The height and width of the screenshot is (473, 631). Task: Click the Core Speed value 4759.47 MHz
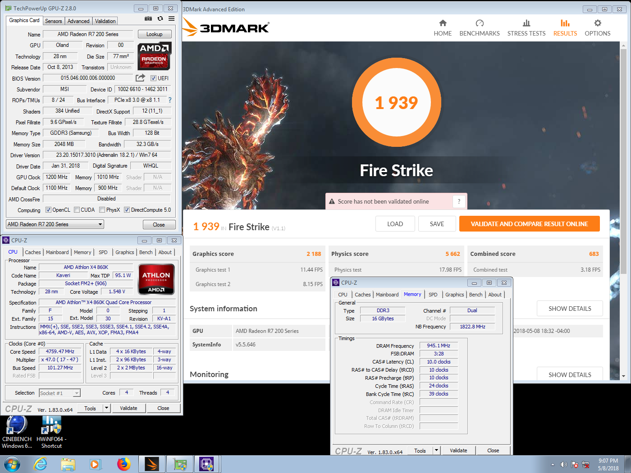pyautogui.click(x=60, y=351)
